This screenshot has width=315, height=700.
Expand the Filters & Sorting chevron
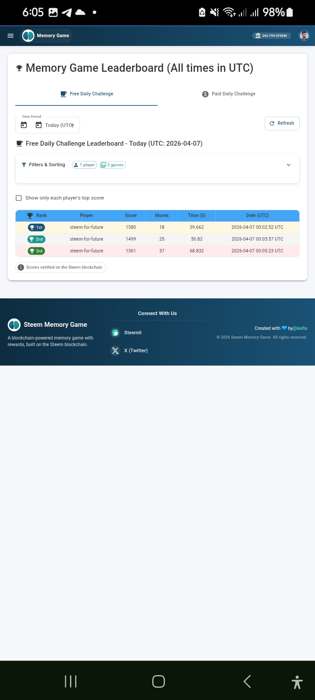click(x=289, y=165)
